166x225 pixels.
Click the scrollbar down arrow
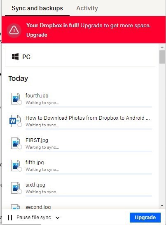[162, 206]
